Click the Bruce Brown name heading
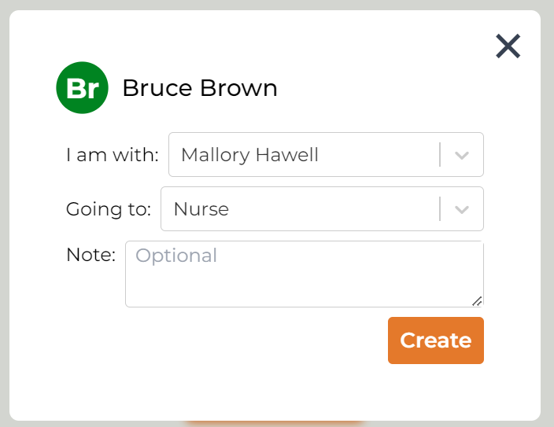Screen dimensions: 554x427 point(200,88)
